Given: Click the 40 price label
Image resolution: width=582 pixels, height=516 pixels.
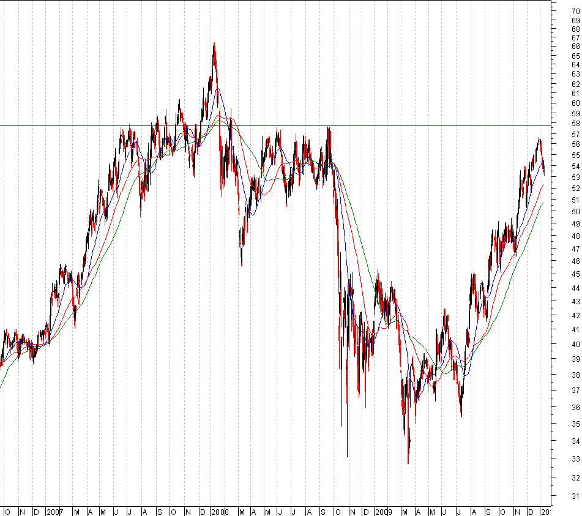Looking at the screenshot, I should (576, 345).
